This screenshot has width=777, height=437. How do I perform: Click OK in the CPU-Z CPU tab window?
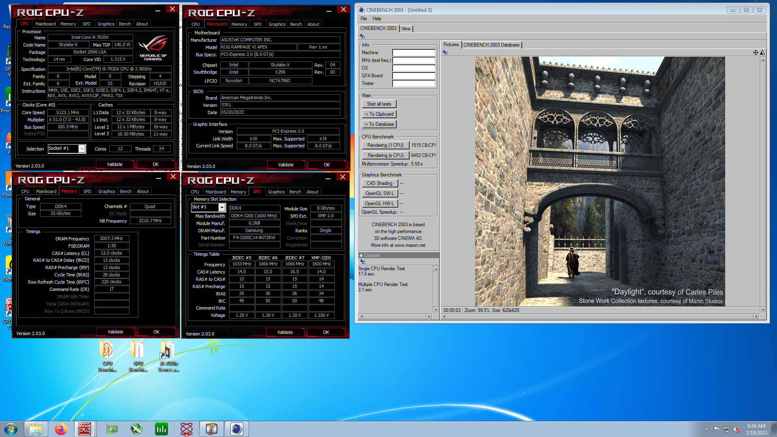pos(155,164)
